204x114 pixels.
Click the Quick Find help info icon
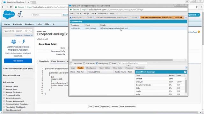pos(26,31)
